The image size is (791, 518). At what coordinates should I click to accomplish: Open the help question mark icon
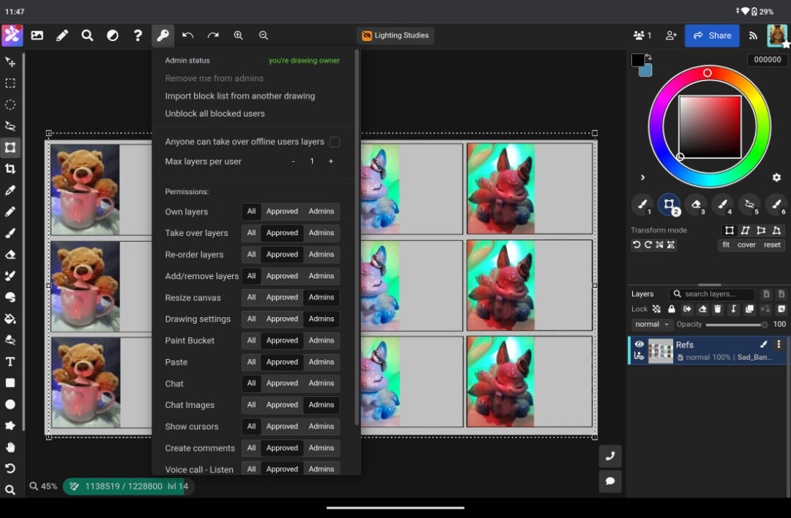coord(137,35)
